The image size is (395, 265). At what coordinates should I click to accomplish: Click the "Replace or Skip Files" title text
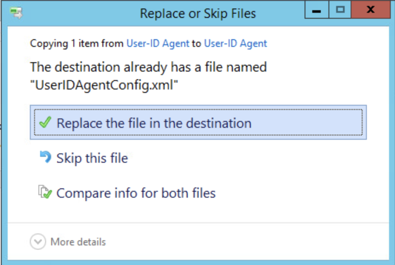197,13
